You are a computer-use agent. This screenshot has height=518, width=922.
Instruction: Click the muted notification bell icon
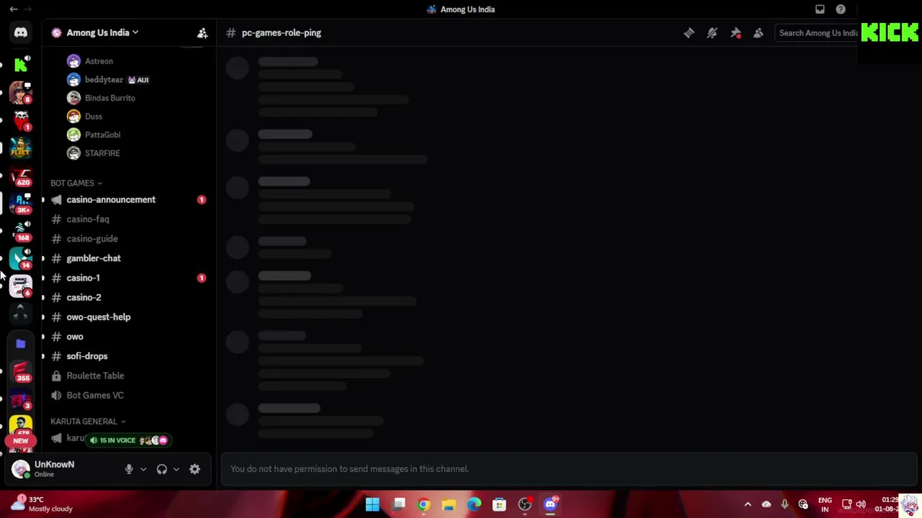(x=712, y=32)
